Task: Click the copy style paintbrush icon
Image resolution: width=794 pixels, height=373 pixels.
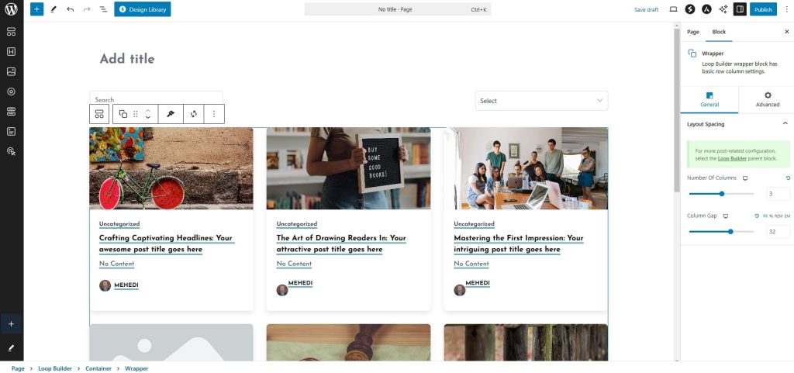Action: [x=171, y=114]
